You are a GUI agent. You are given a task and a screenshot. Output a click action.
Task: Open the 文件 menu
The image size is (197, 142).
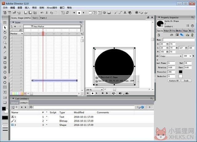coord(5,8)
